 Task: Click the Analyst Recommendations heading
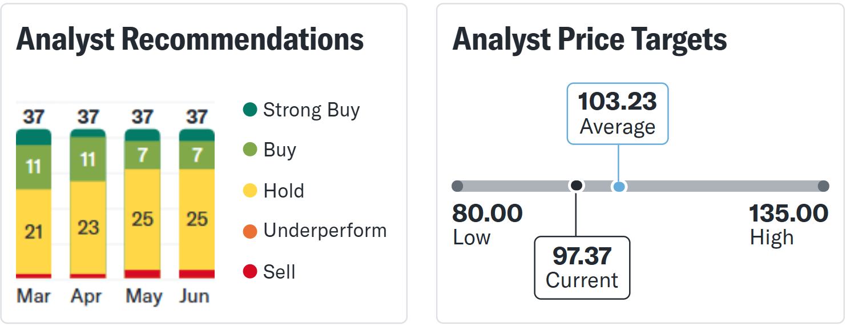pyautogui.click(x=190, y=39)
